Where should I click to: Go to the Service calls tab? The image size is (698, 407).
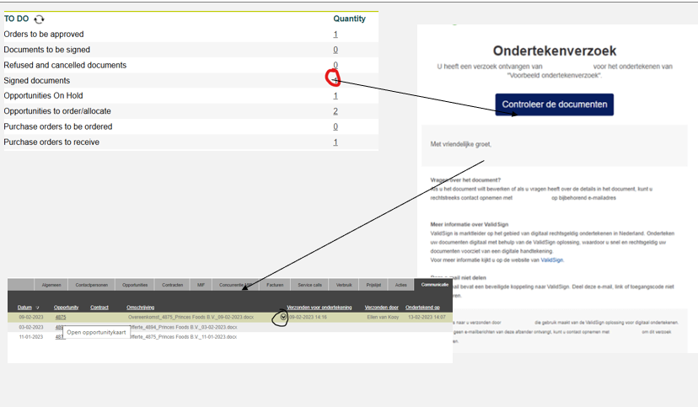click(x=309, y=286)
